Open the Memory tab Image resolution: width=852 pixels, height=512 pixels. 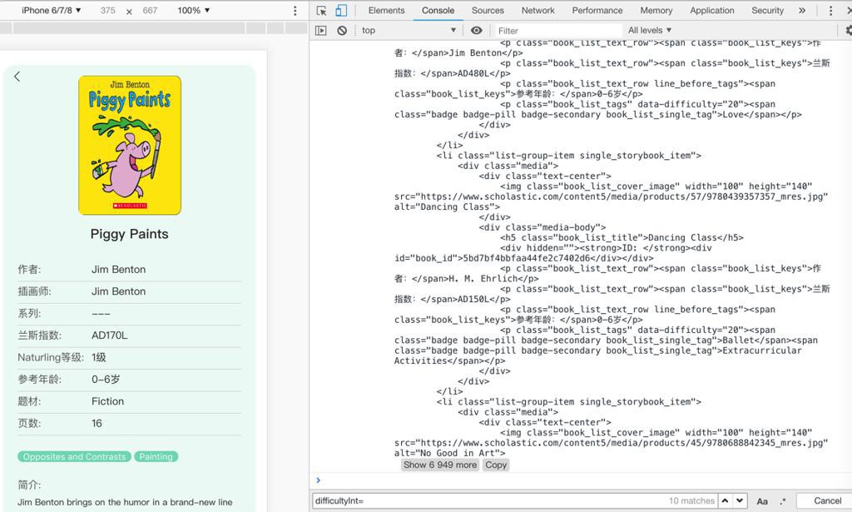[x=656, y=10]
